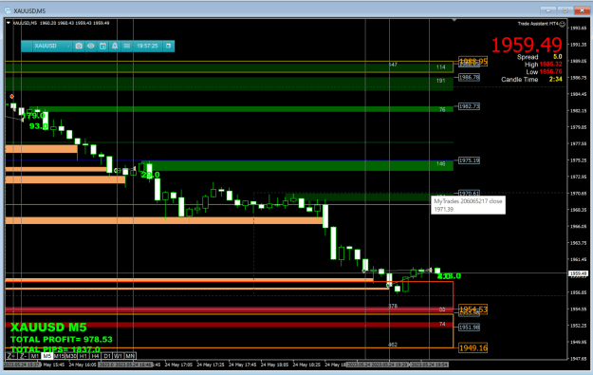The height and width of the screenshot is (375, 593).
Task: Select the 1988.95 price label
Action: pyautogui.click(x=473, y=62)
